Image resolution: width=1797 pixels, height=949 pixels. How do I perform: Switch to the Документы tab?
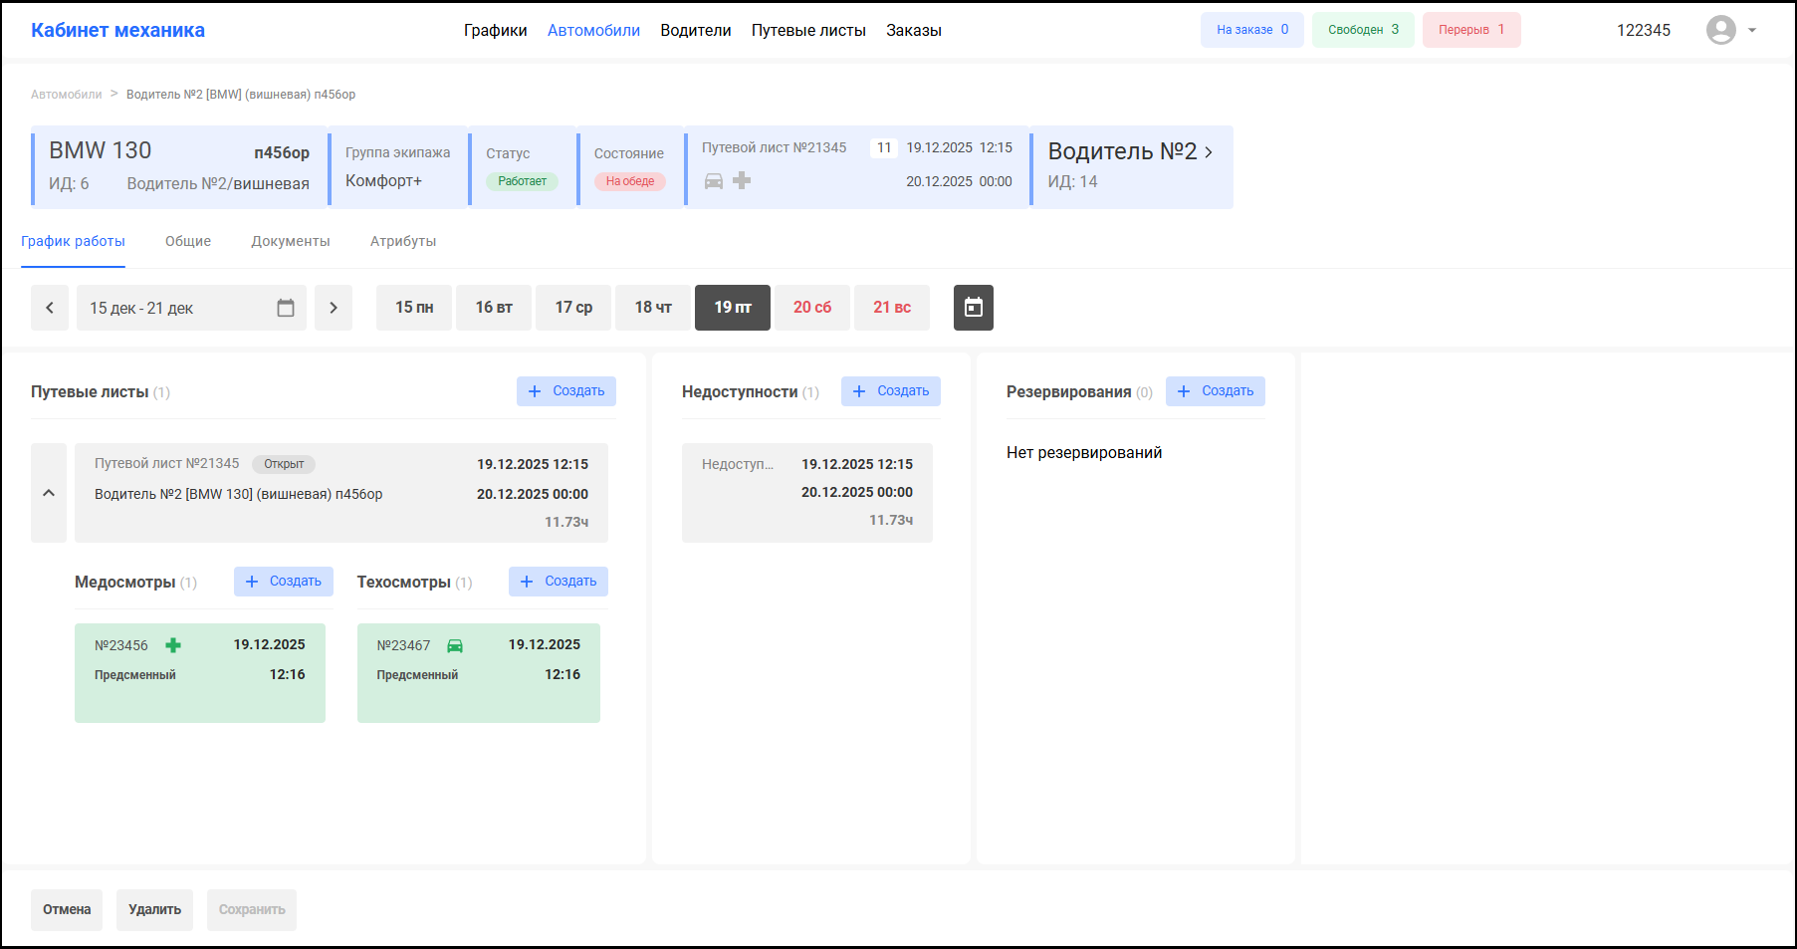coord(290,241)
